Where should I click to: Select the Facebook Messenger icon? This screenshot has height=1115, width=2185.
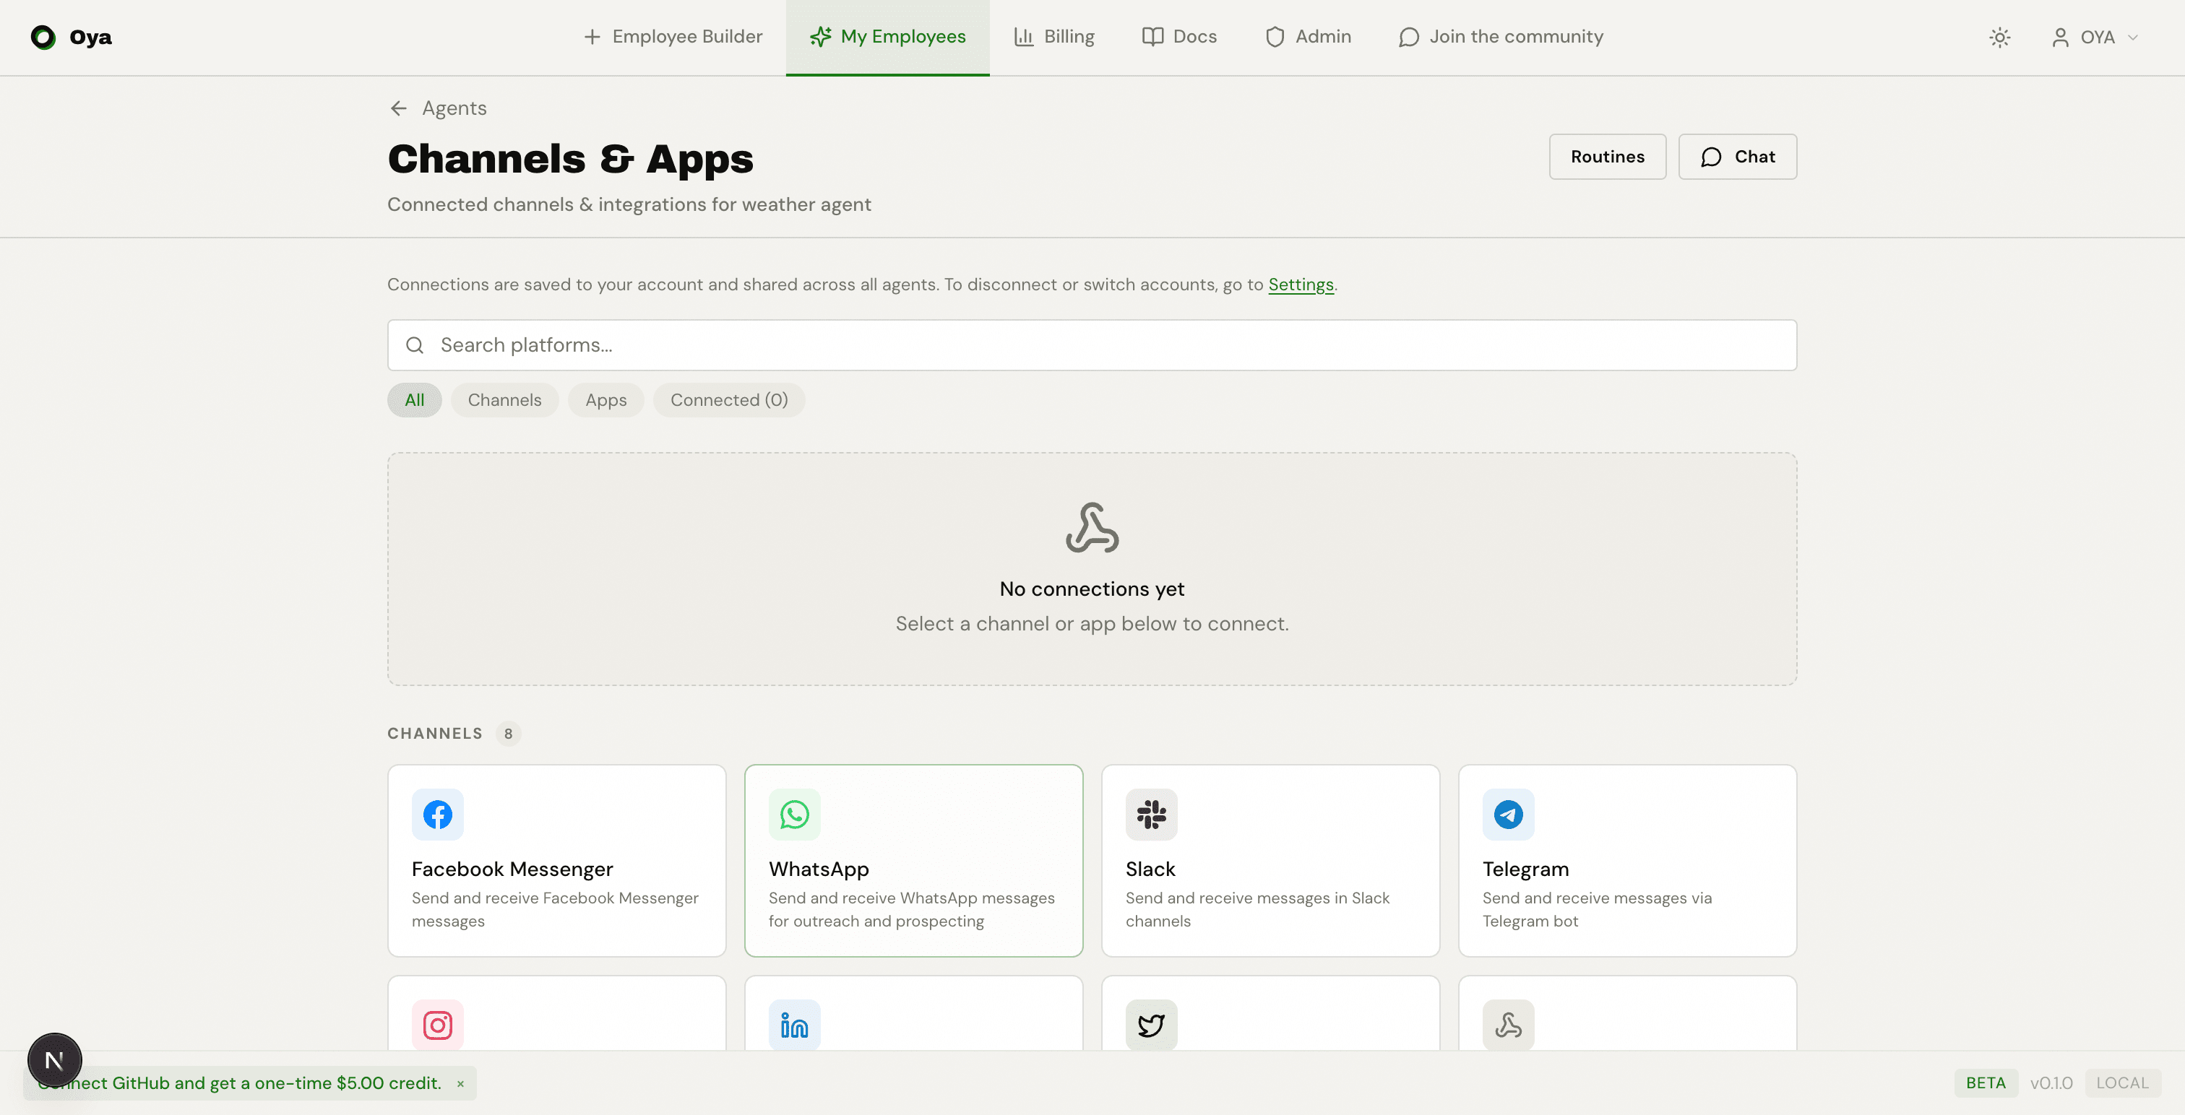pyautogui.click(x=438, y=814)
